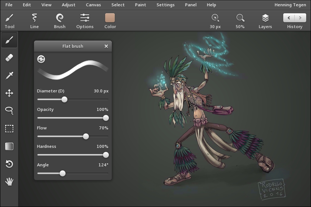This screenshot has height=207, width=311.
Task: Select the Hand pan tool
Action: 9,181
